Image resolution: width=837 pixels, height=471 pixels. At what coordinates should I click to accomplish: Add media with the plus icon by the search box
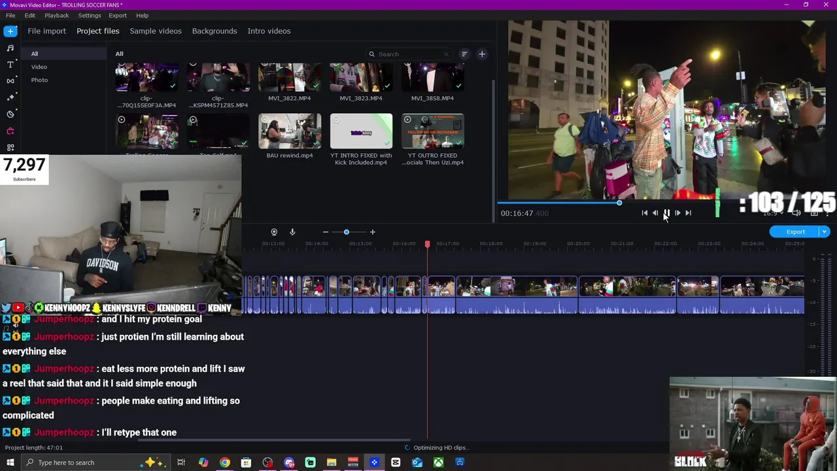[482, 54]
